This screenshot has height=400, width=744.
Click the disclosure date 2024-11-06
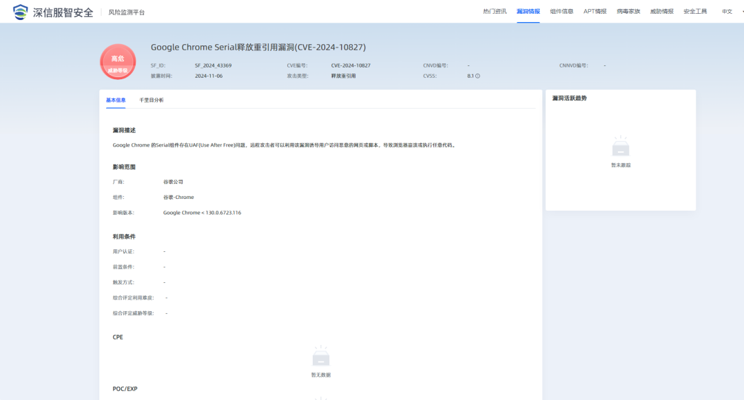(209, 76)
